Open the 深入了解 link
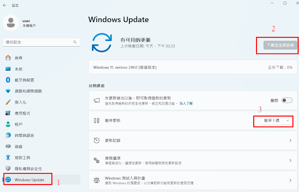This screenshot has width=299, height=192. point(186,103)
